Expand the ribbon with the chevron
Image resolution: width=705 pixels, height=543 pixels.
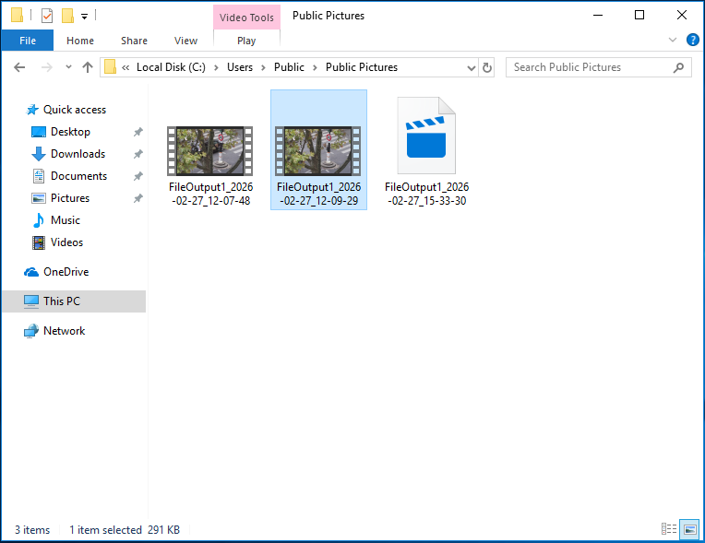click(x=673, y=40)
